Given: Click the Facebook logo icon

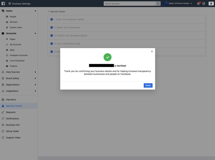Looking at the screenshot, I should click(x=3, y=4).
